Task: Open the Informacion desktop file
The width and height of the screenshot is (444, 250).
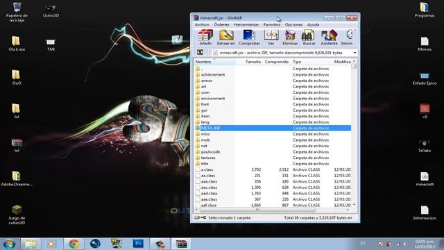Action: tap(425, 213)
